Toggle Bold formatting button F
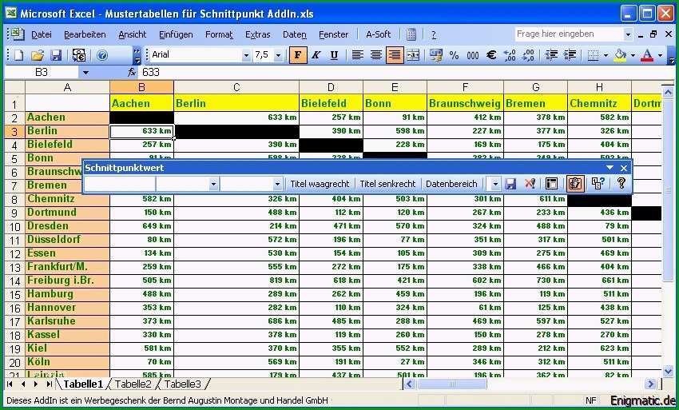679x410 pixels. [x=298, y=55]
